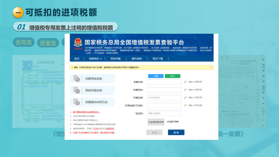The image size is (279, 157).
Task: Close the yellow browser tip banner
Action: [x=211, y=67]
